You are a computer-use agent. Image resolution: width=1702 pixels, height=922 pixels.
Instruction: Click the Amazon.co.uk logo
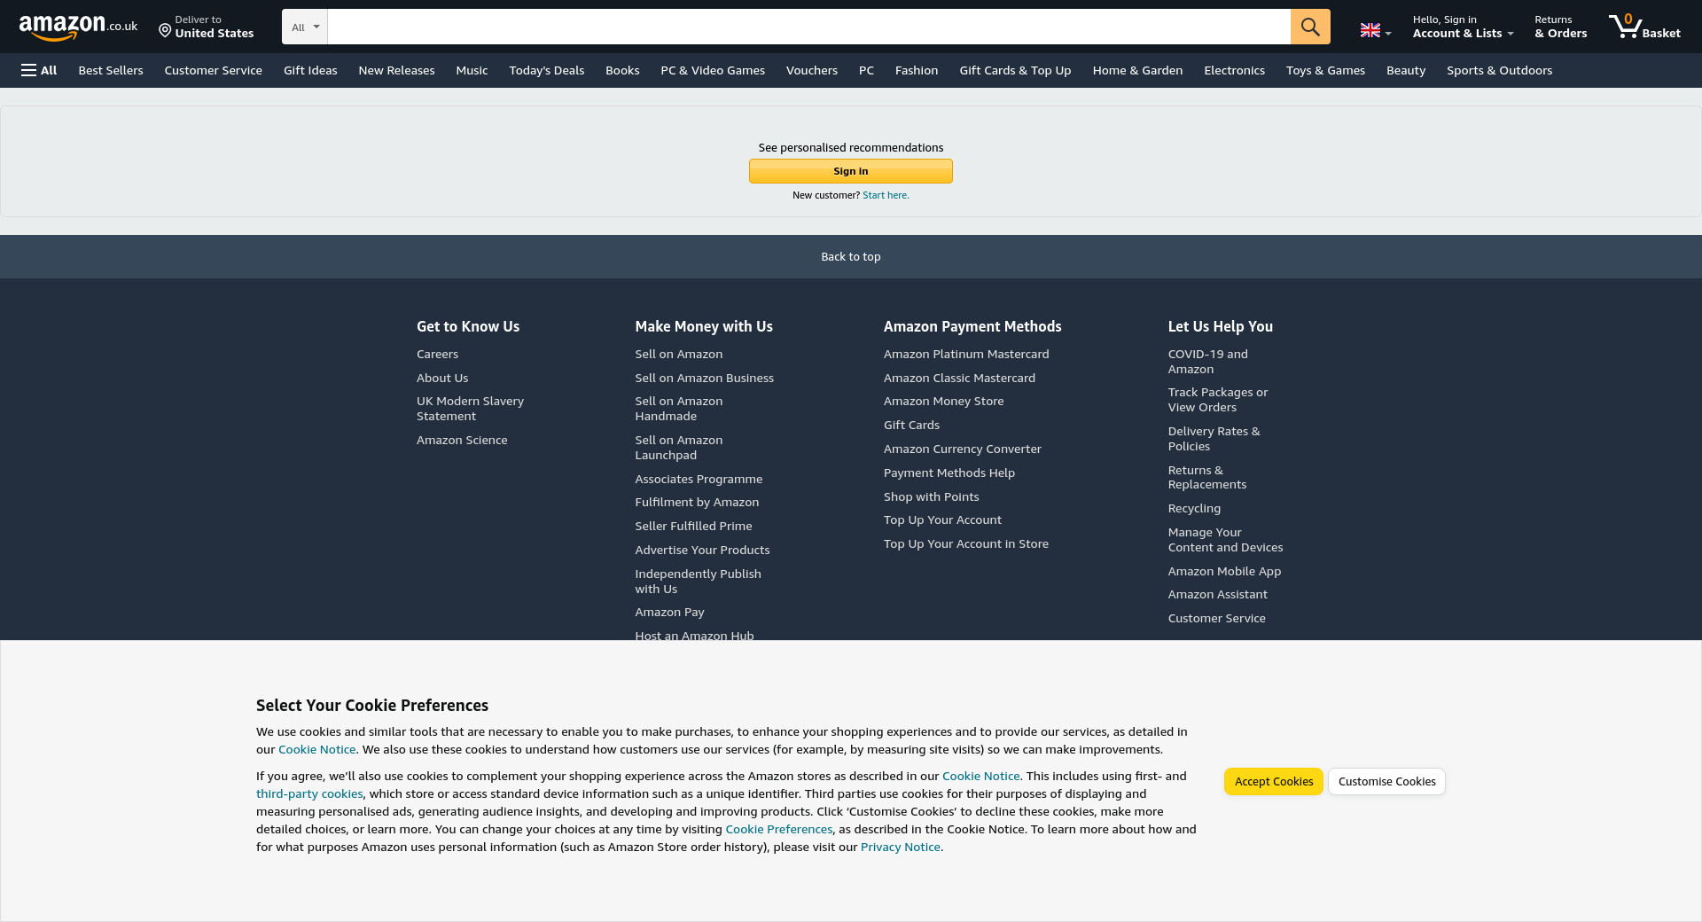[78, 27]
